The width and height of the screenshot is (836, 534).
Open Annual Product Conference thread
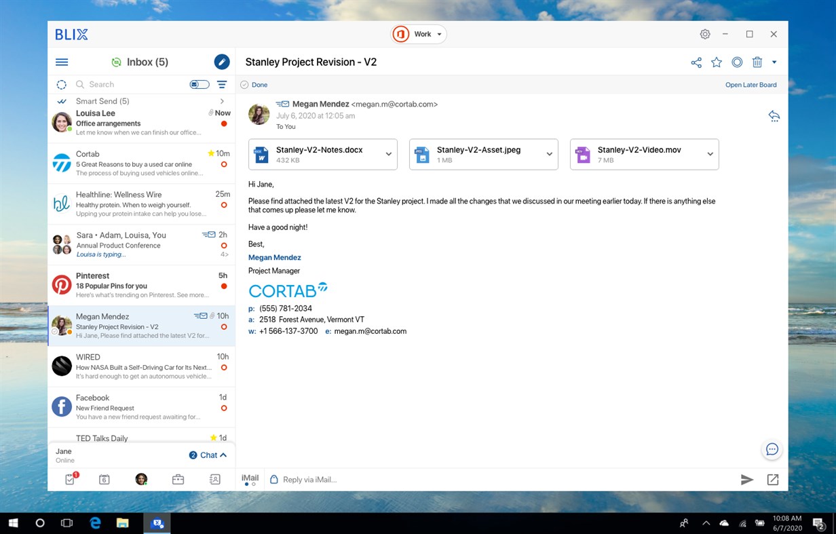click(x=141, y=245)
